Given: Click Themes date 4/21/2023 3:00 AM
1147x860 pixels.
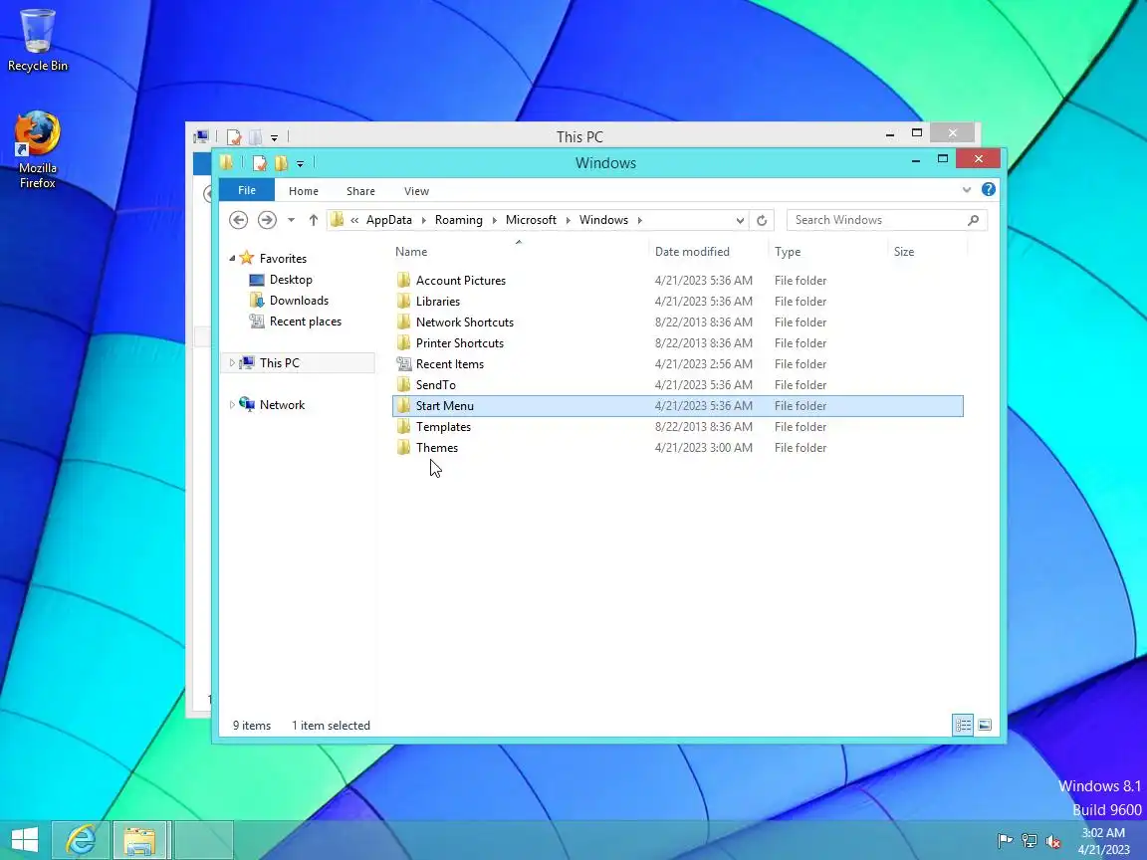Looking at the screenshot, I should point(703,448).
